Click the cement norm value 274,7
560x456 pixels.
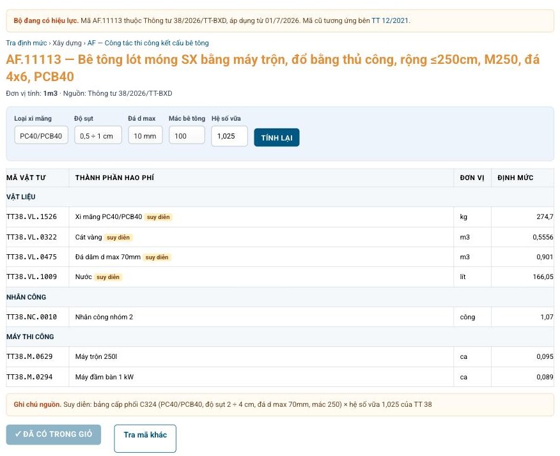click(x=545, y=217)
